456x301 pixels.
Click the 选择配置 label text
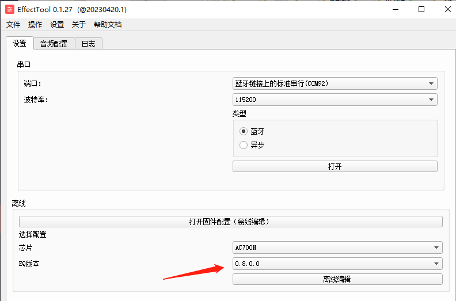click(x=33, y=234)
